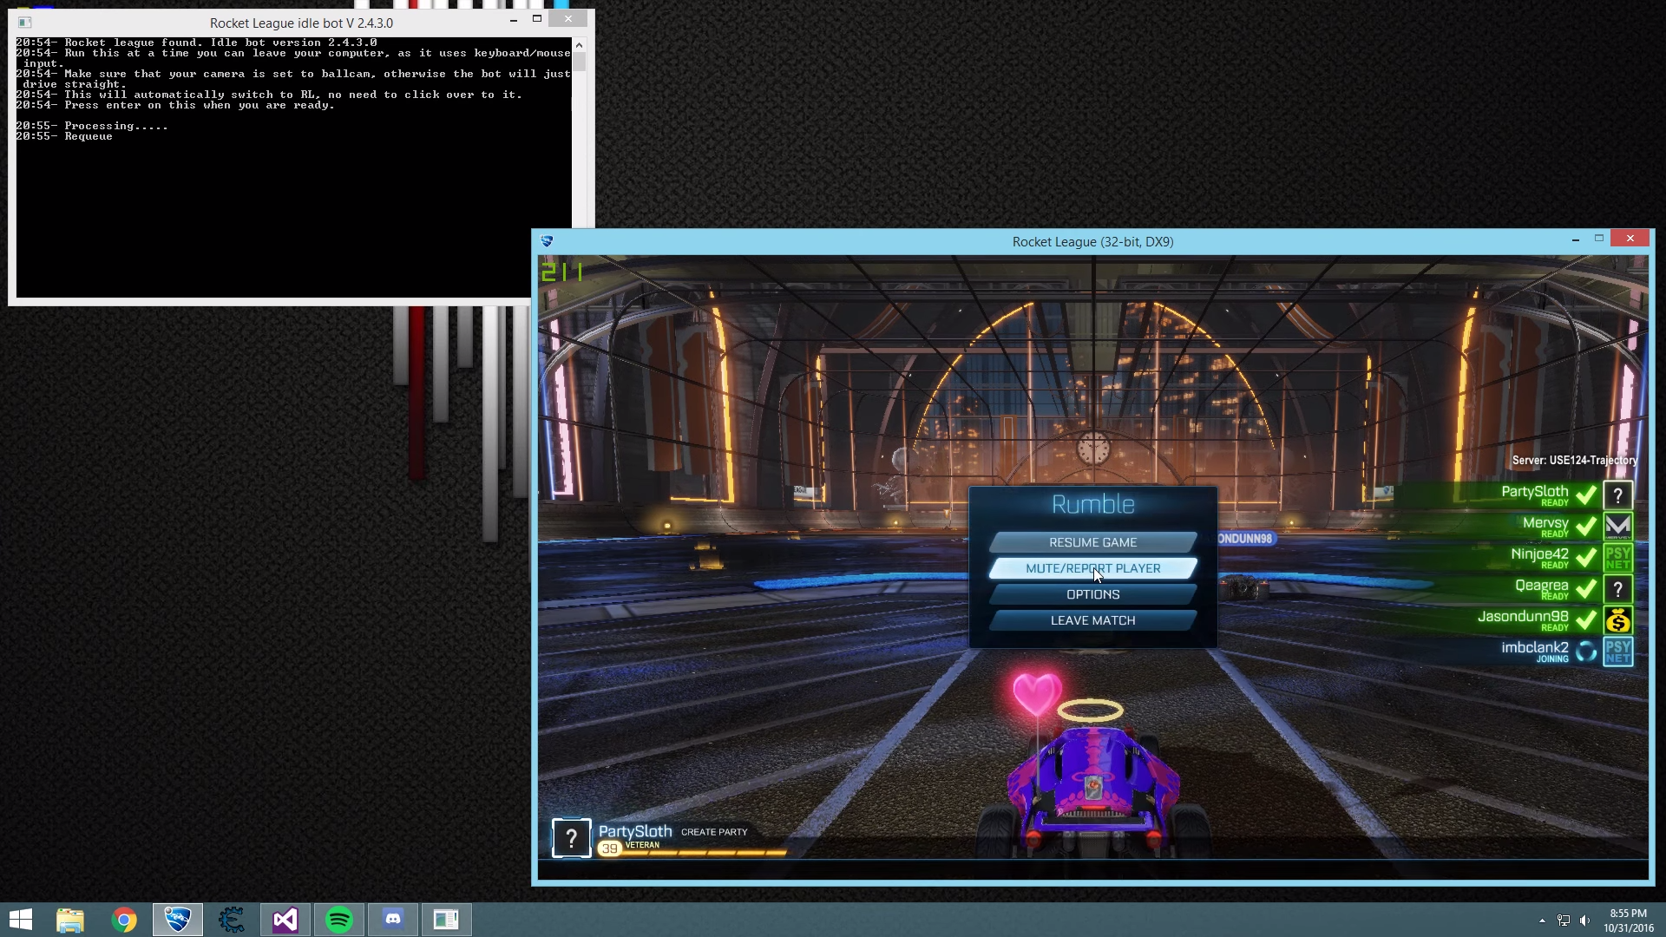Click CREATE PARTY next to PartySloth
Screen dimensions: 1666x937
714,832
